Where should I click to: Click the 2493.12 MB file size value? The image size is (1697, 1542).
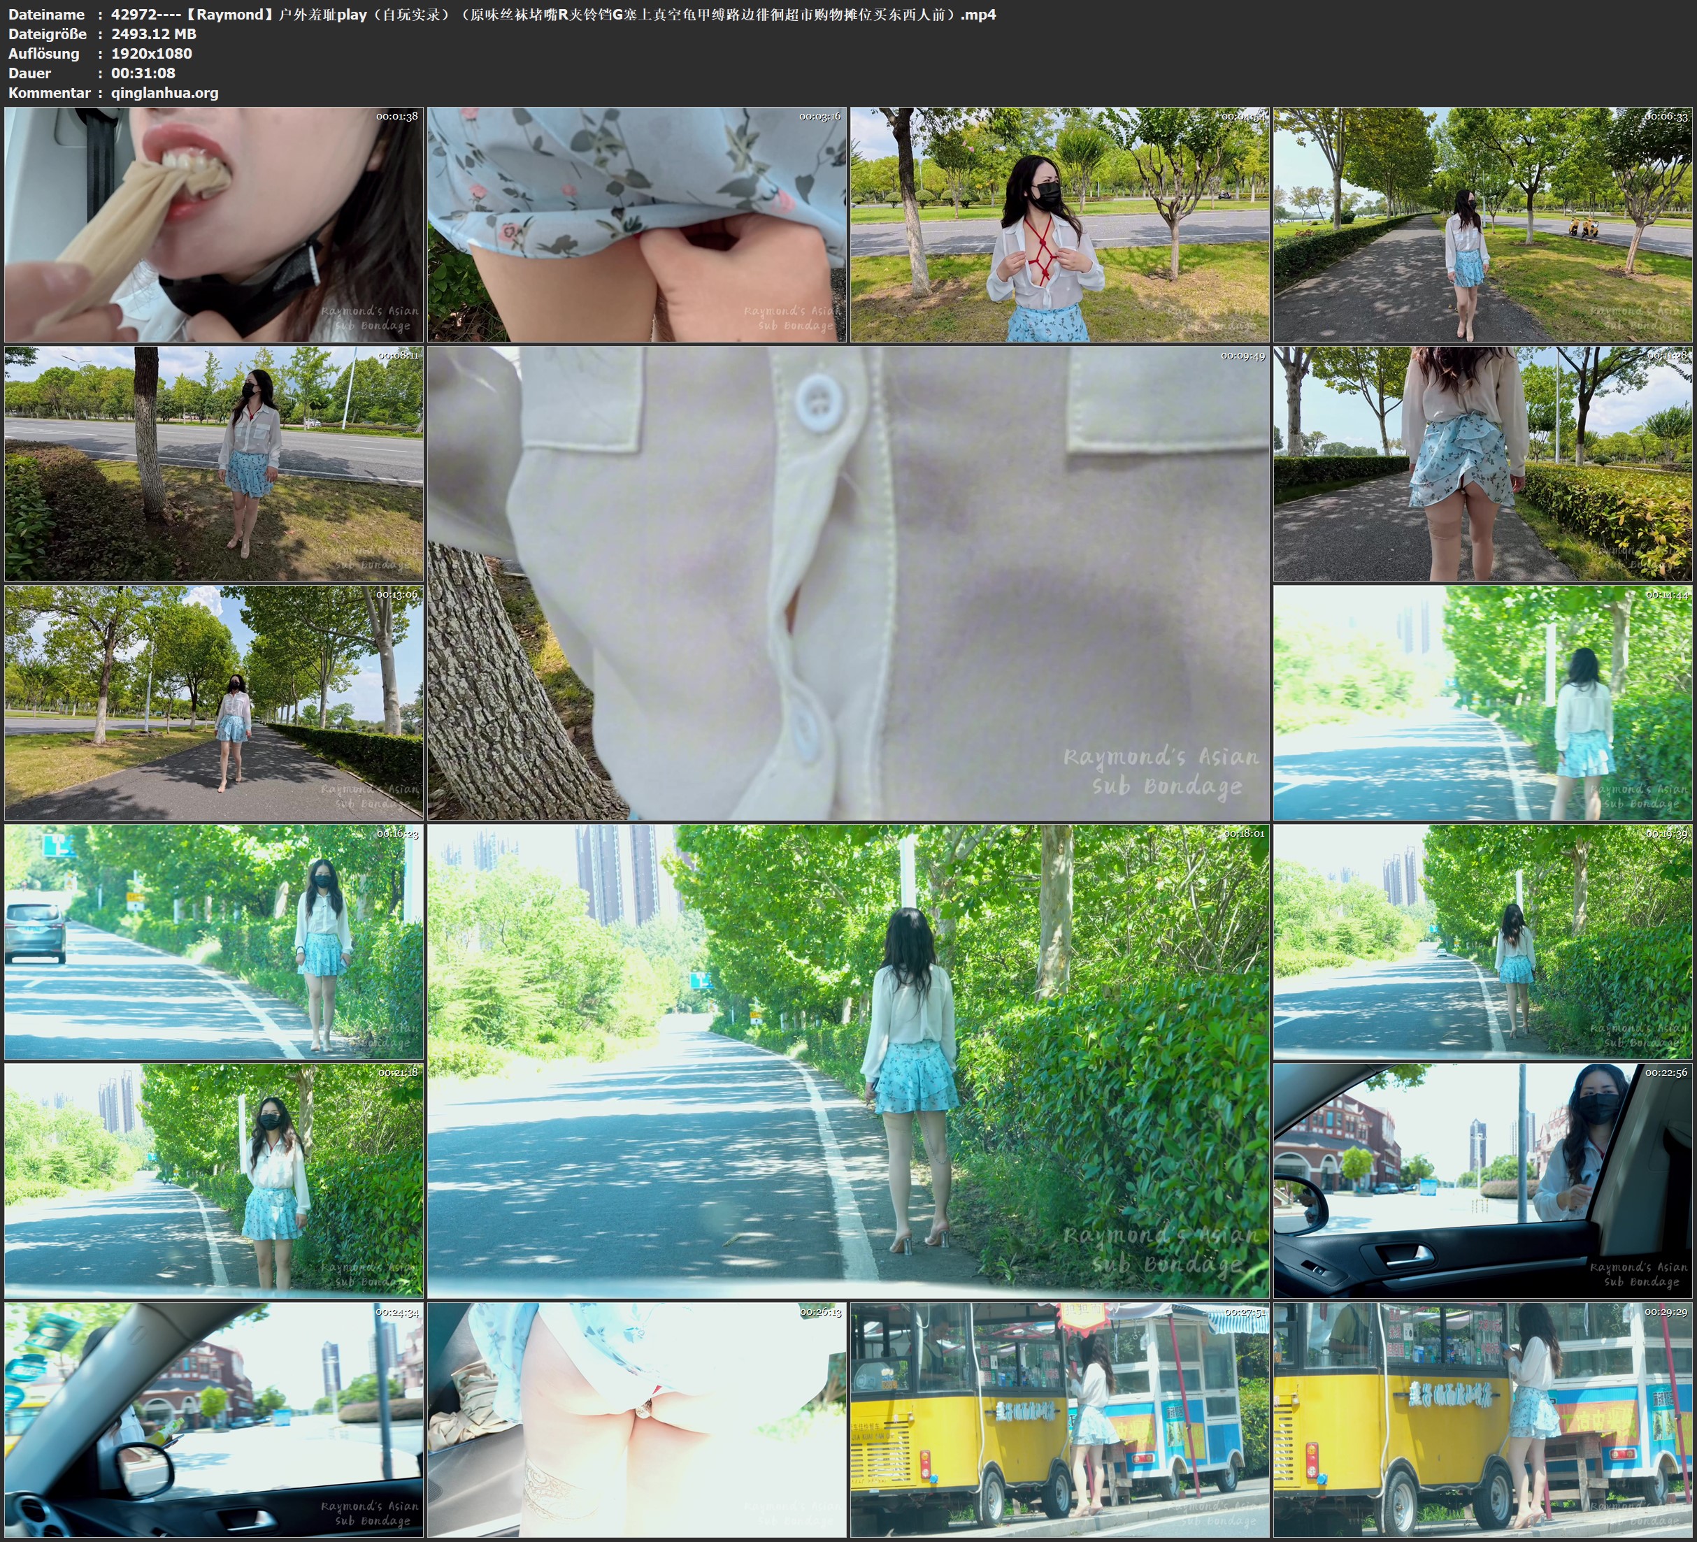coord(153,34)
